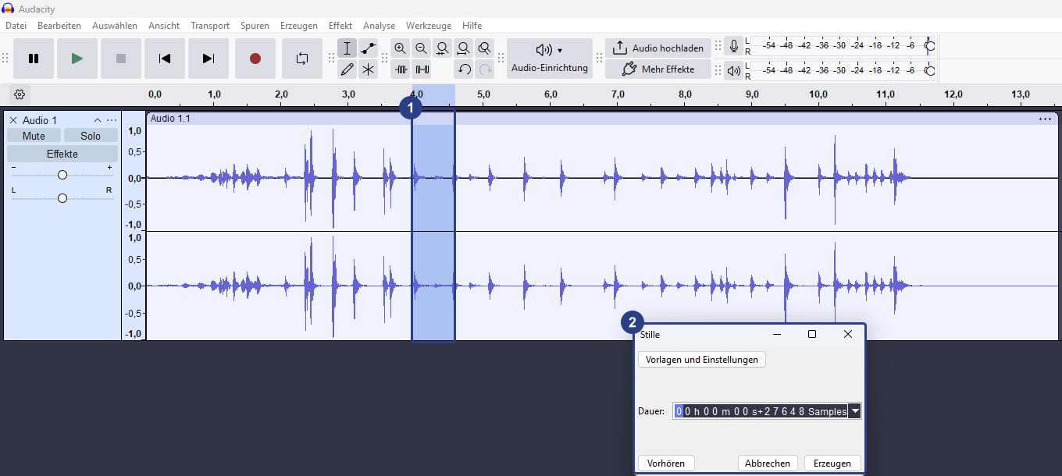Viewport: 1062px width, 476px height.
Task: Stop playback with the Stop button
Action: 121,59
